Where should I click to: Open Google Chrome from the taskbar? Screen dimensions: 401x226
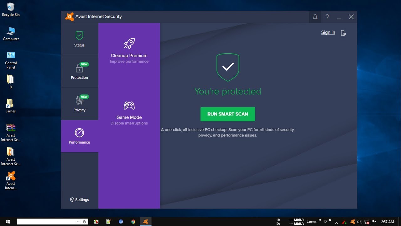(x=133, y=222)
